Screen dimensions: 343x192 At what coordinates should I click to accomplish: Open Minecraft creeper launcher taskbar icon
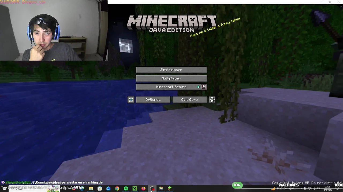(x=135, y=189)
